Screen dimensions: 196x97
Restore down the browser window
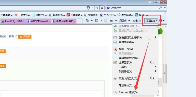point(157,2)
